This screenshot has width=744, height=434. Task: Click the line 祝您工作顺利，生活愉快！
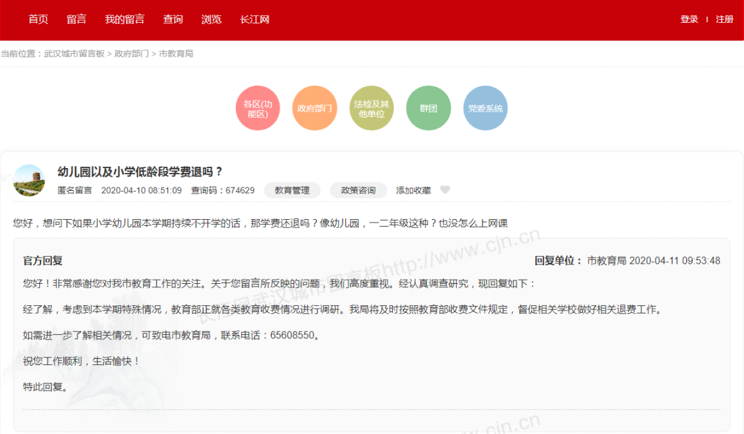point(82,362)
